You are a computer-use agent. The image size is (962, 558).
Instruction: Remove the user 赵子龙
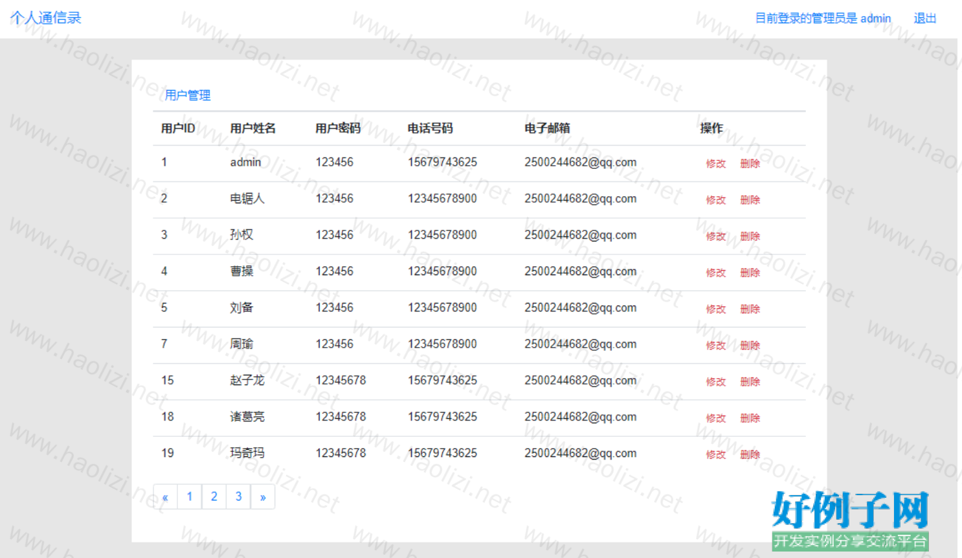coord(750,381)
